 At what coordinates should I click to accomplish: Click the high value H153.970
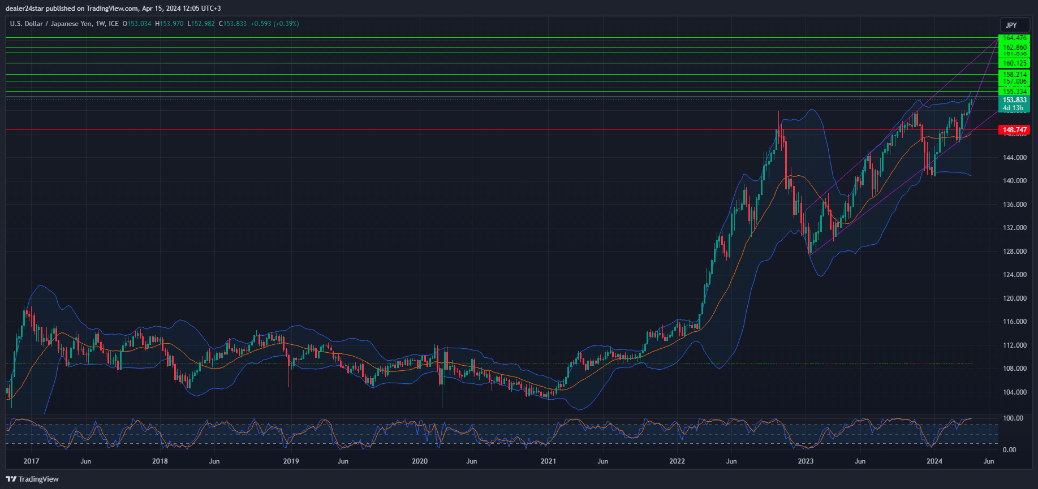click(169, 24)
